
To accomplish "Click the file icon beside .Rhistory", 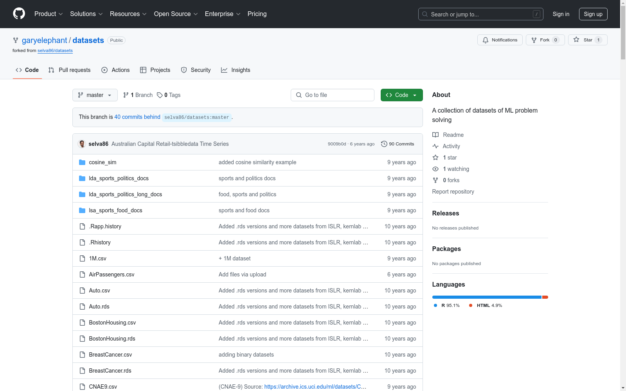I will (82, 242).
